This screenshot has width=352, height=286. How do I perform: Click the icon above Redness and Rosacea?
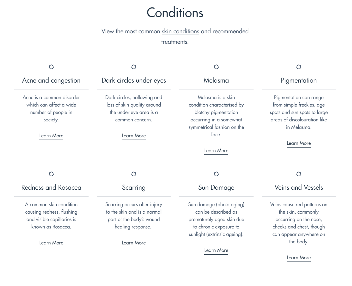pos(51,174)
